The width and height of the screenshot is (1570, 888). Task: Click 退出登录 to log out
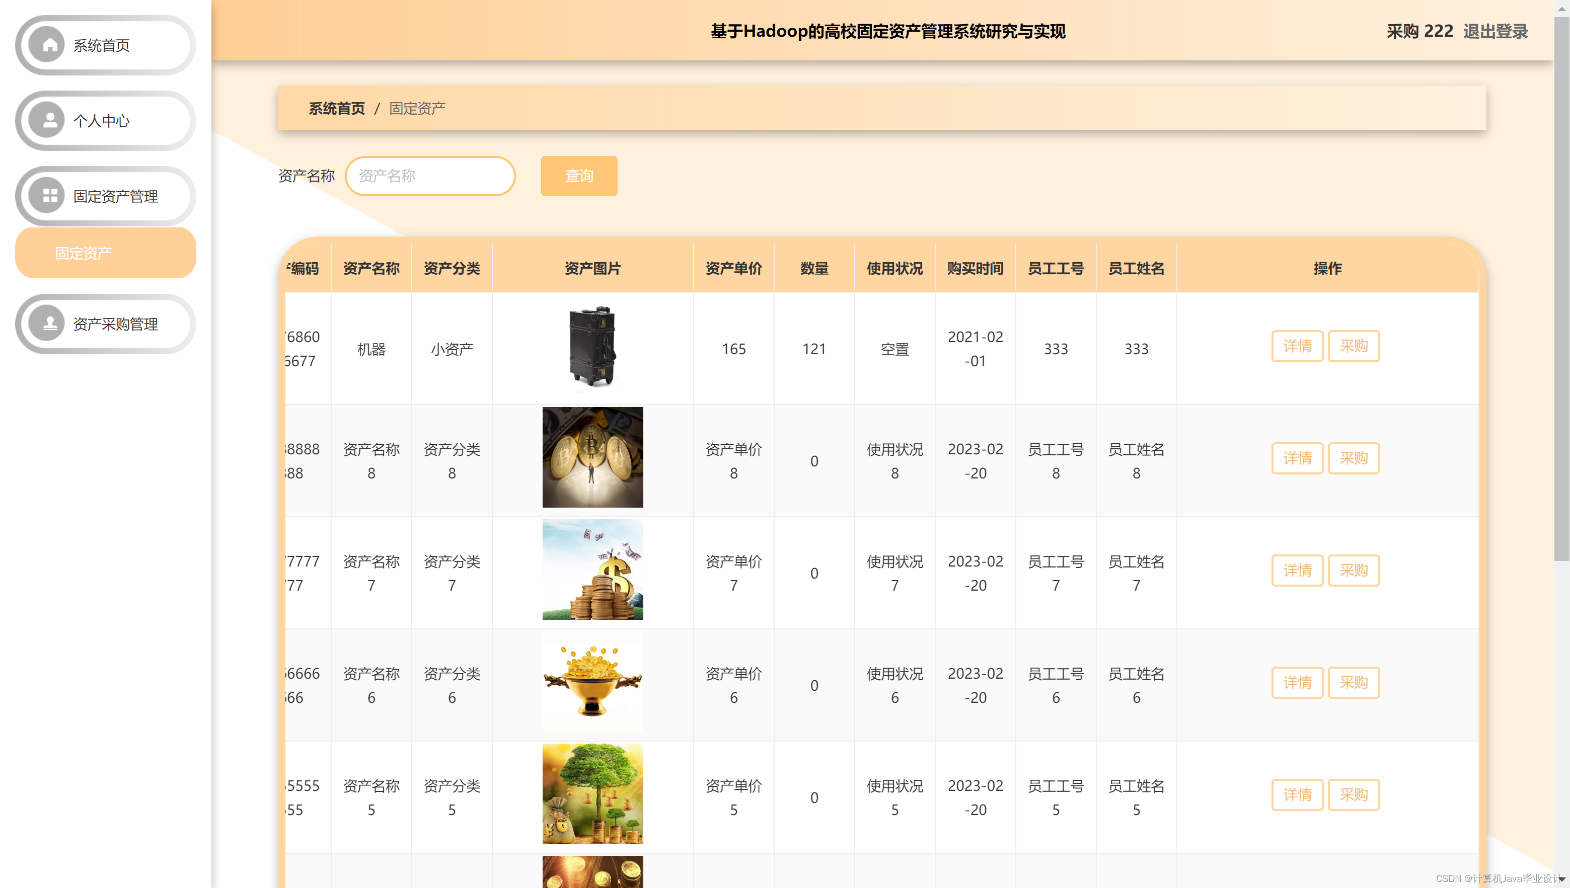coord(1495,31)
